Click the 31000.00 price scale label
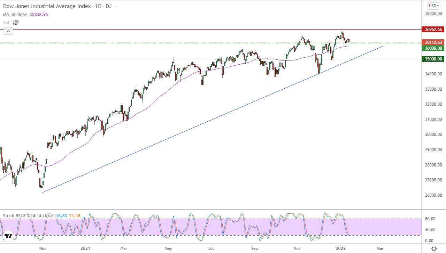This screenshot has width=446, height=253. pos(433,120)
